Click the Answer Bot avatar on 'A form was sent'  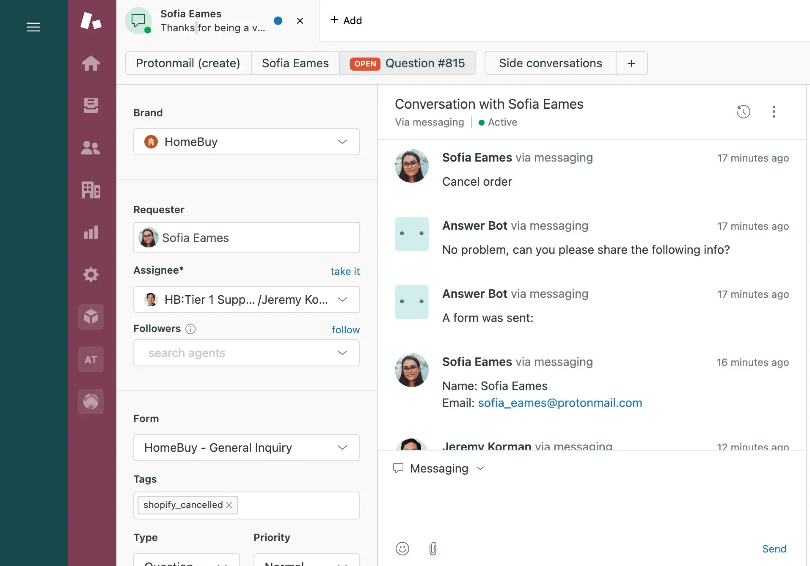click(x=412, y=302)
